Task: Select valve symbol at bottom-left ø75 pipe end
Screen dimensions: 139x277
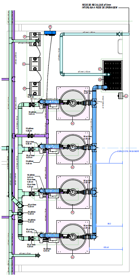Action: point(38,255)
